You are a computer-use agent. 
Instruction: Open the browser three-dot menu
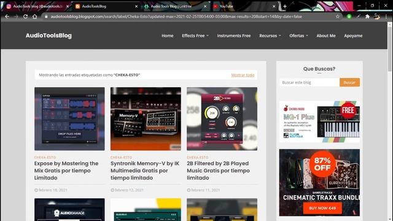pos(386,17)
